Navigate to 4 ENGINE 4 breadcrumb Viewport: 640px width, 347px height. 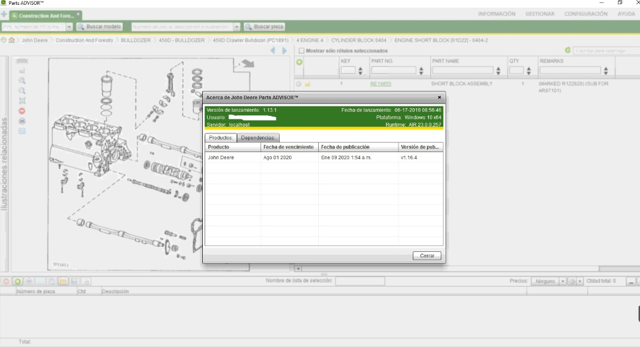click(x=309, y=40)
